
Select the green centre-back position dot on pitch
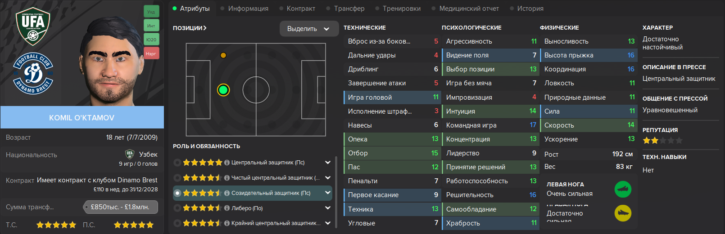(223, 90)
